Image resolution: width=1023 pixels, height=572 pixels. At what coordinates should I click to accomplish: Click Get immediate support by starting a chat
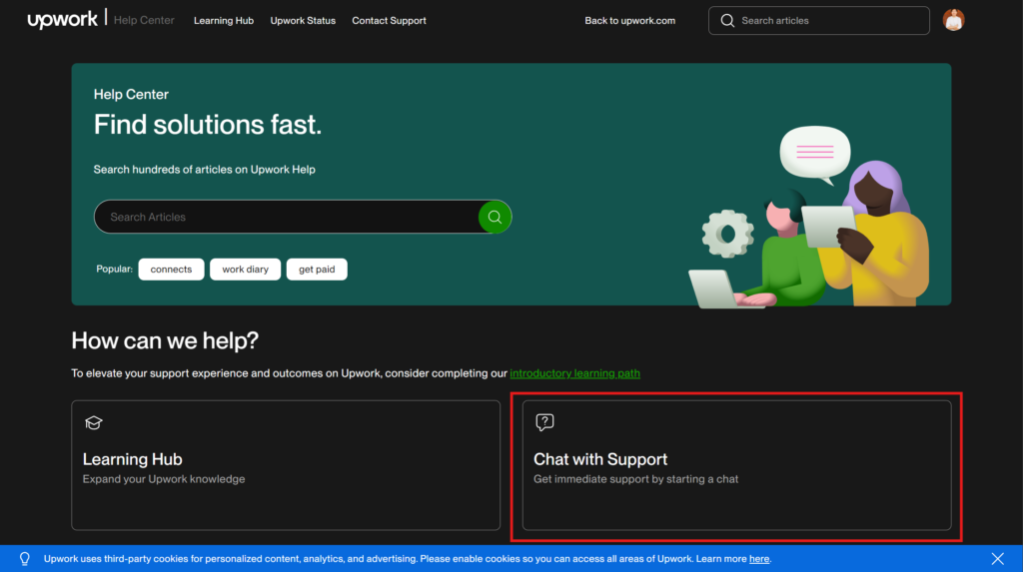(x=636, y=479)
